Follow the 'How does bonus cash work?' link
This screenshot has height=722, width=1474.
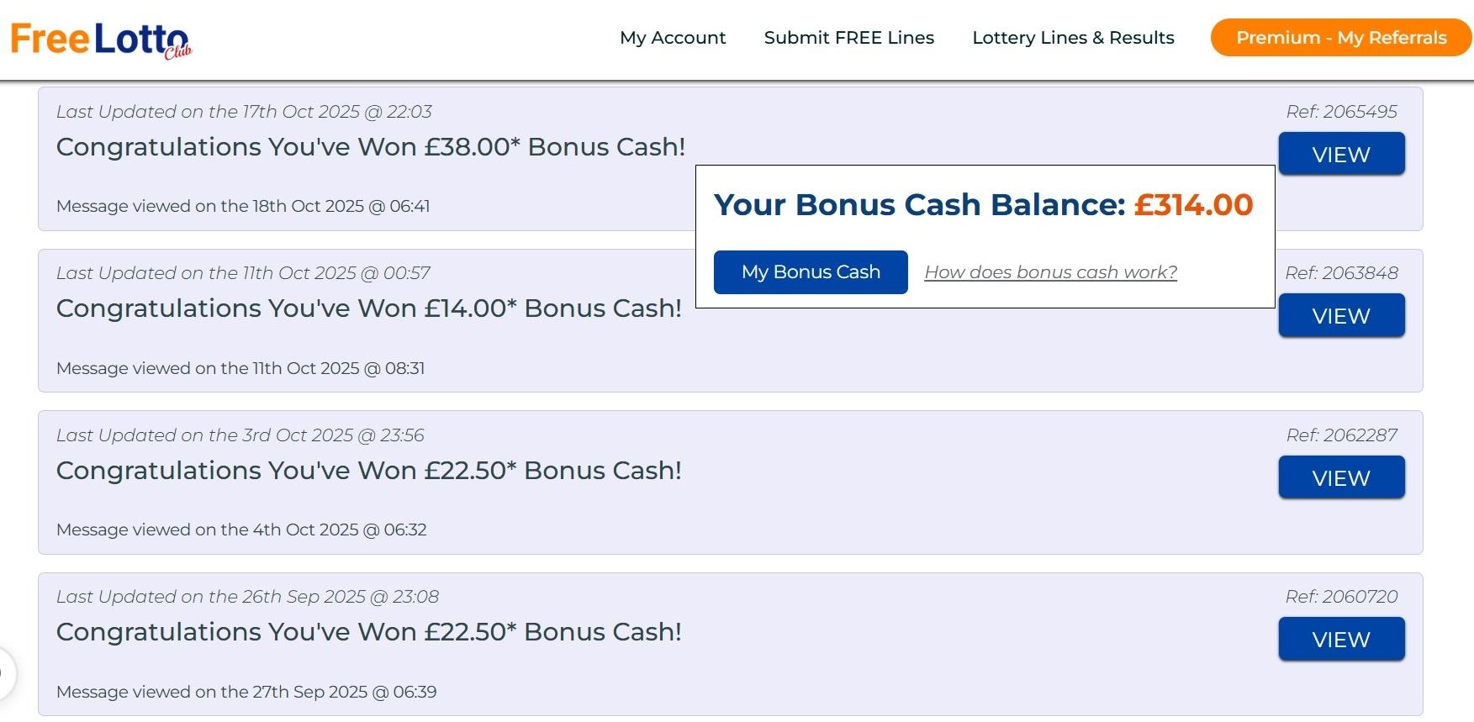1050,272
